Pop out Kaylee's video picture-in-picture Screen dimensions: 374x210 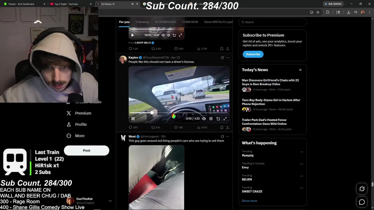tap(218, 119)
